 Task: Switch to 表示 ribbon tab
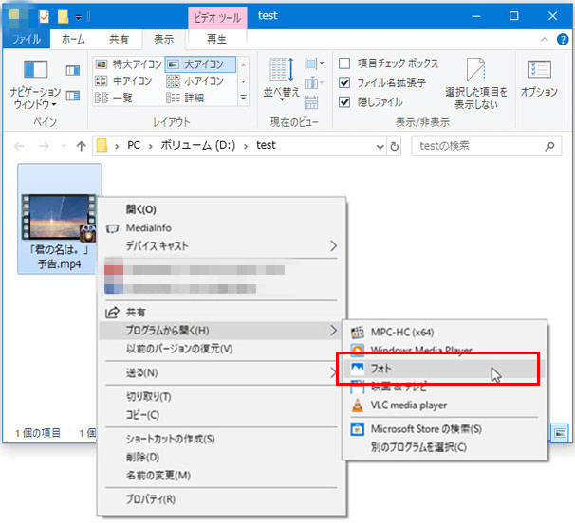(x=163, y=39)
